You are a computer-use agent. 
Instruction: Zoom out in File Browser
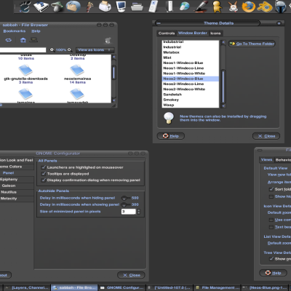pyautogui.click(x=52, y=49)
